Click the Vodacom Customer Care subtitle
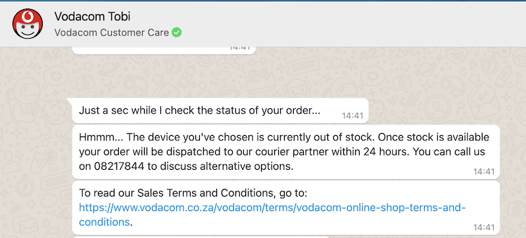 point(111,33)
